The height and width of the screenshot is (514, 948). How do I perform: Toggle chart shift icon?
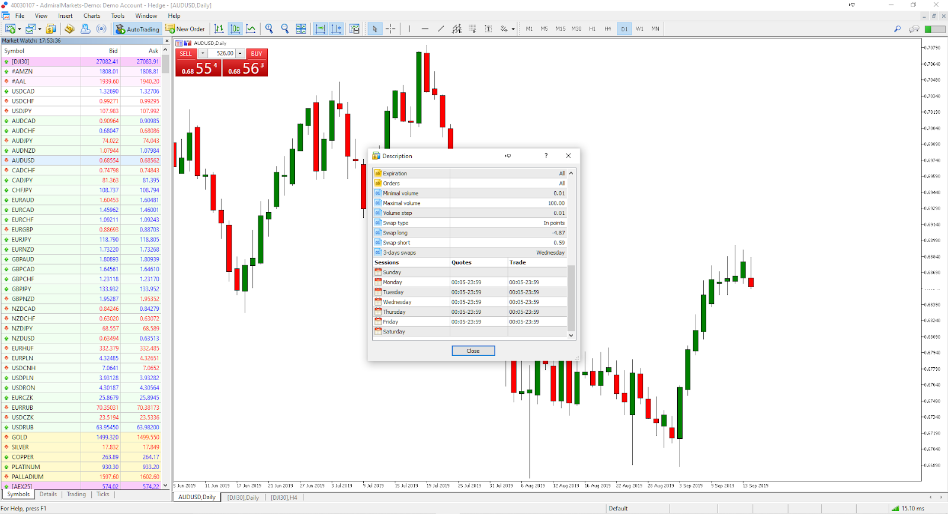[x=336, y=28]
